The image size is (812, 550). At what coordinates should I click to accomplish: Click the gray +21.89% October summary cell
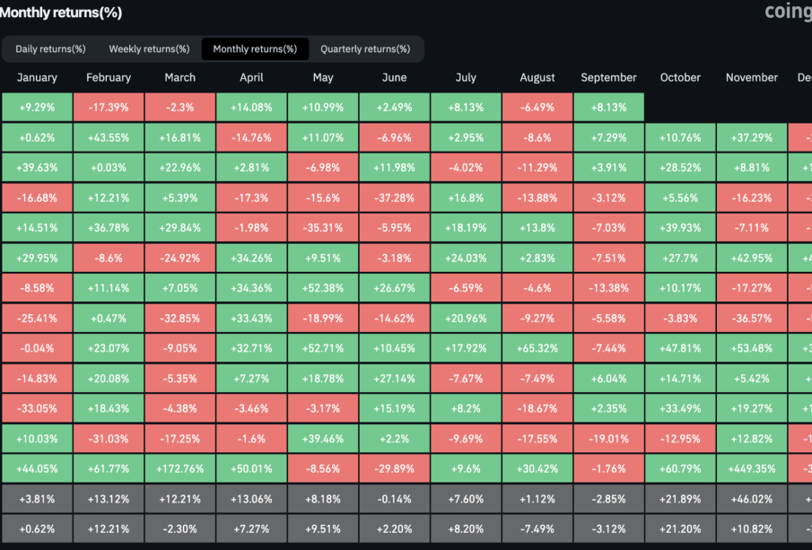coord(680,499)
